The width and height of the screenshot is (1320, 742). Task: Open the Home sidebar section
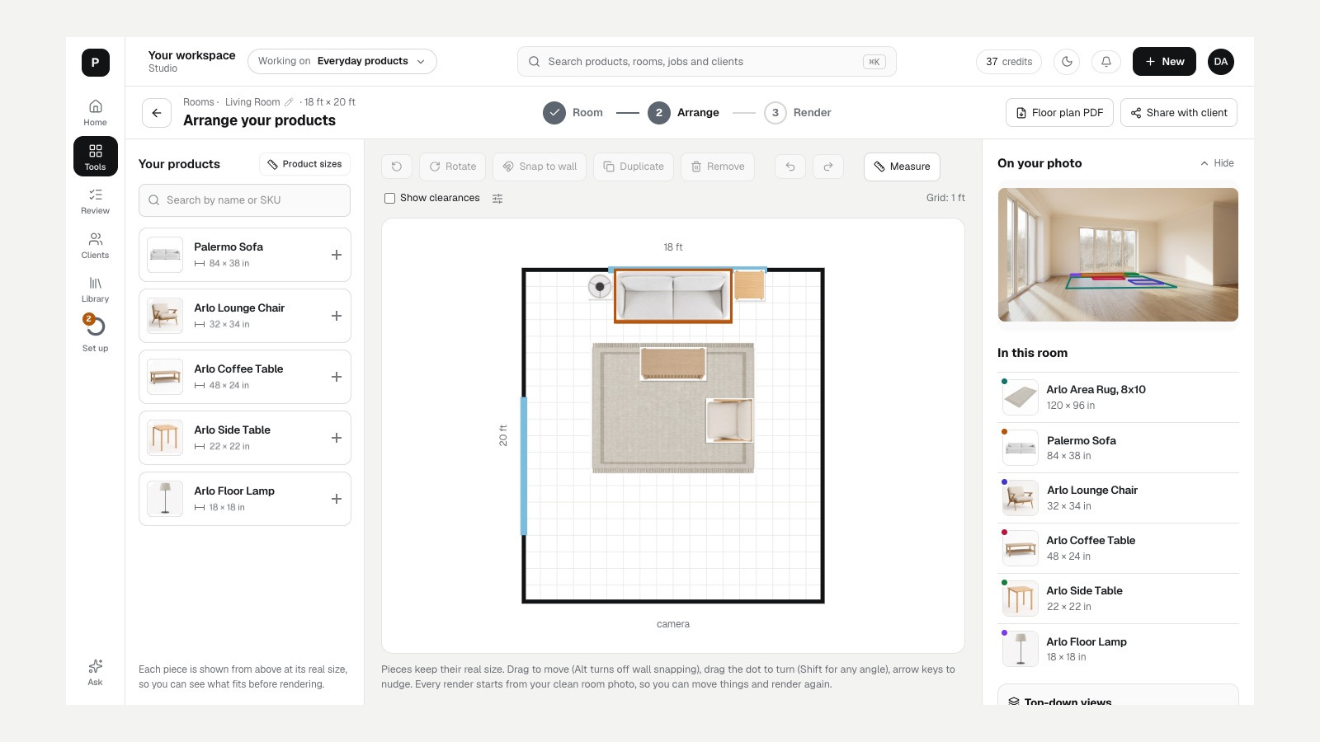click(x=95, y=113)
